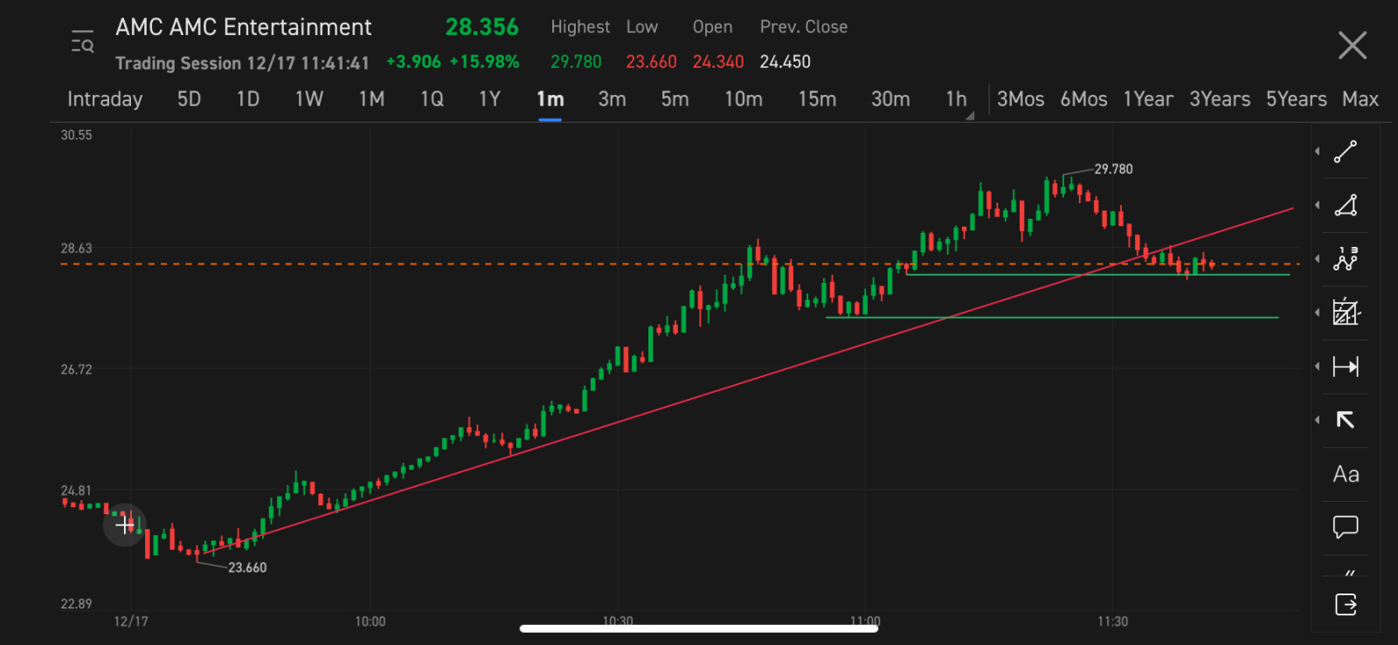1398x645 pixels.
Task: Switch to the 1D timeframe
Action: tap(248, 99)
